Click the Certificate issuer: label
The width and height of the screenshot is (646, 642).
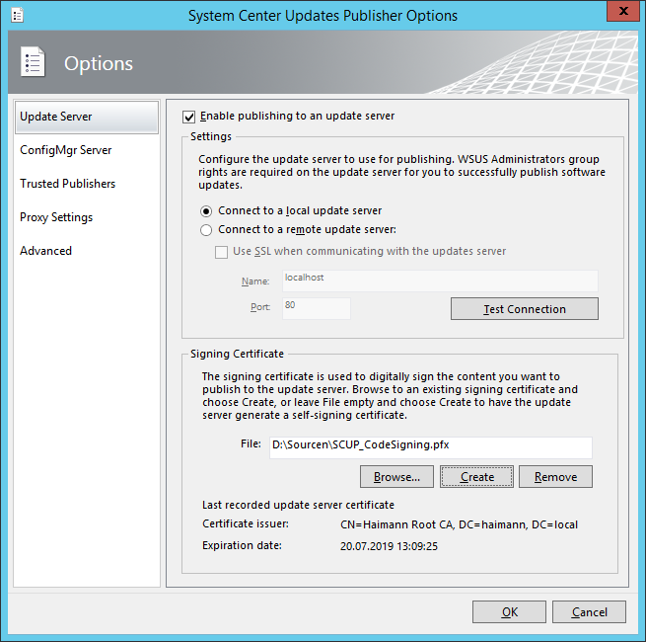click(x=246, y=524)
